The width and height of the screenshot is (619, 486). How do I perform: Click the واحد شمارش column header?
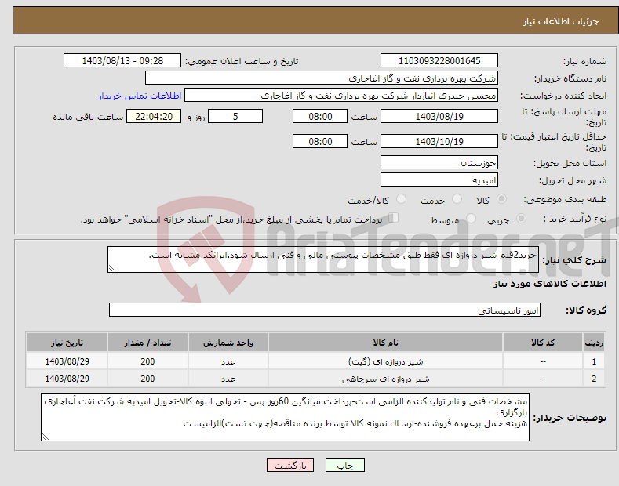228,343
